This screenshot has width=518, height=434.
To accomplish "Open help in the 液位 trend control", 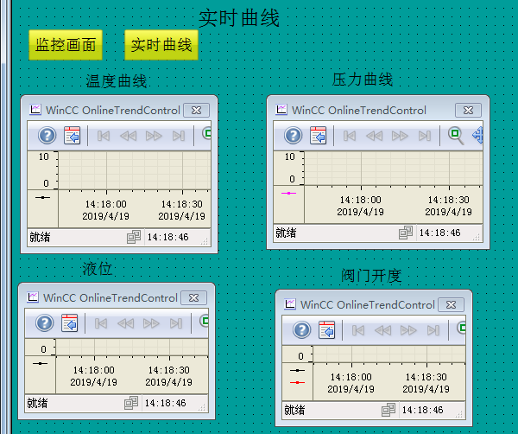I will click(45, 322).
